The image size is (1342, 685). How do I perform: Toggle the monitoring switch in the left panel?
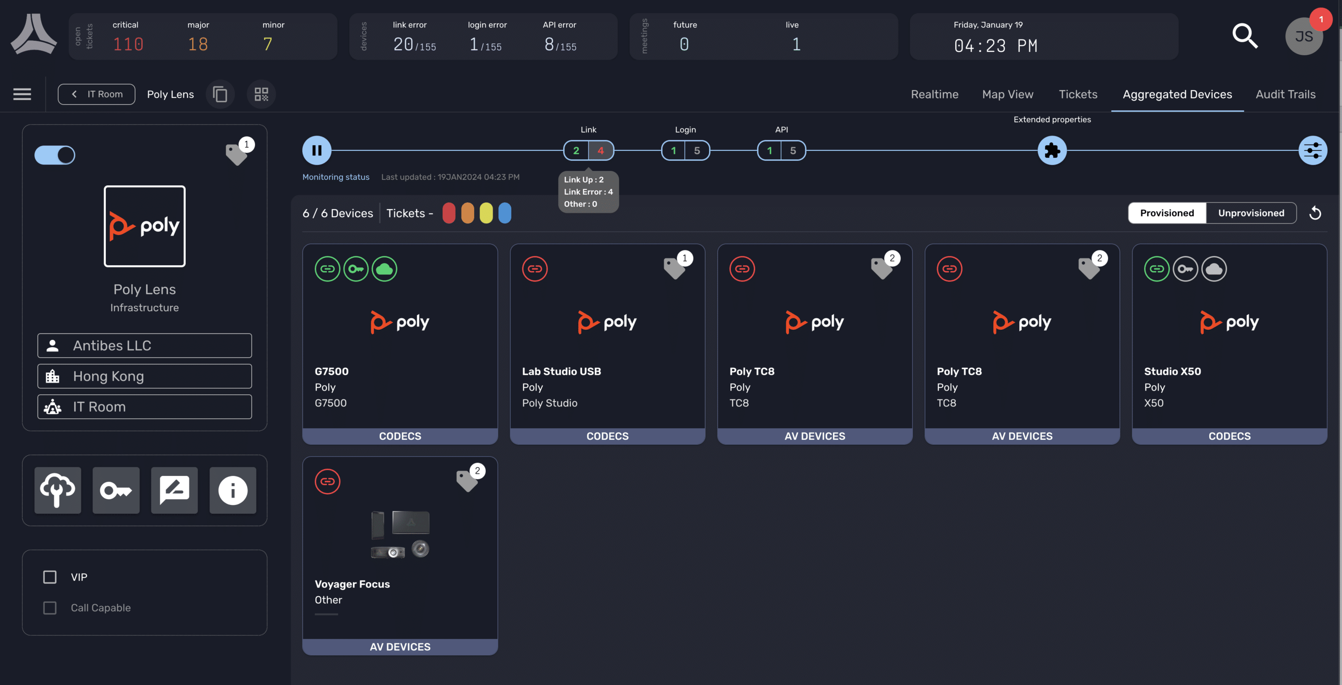click(x=54, y=155)
